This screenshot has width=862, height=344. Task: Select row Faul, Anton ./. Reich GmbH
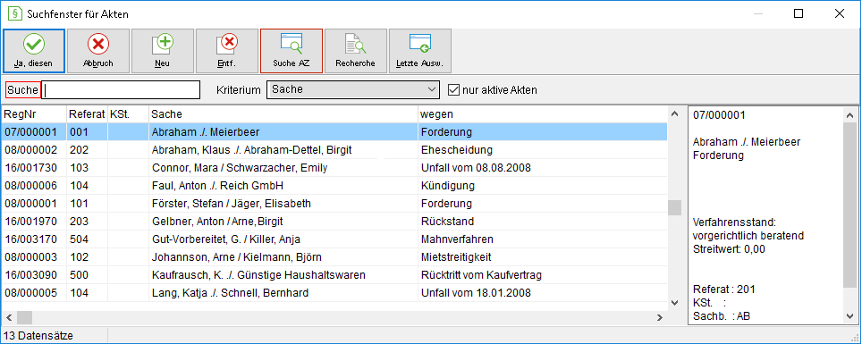[x=334, y=186]
